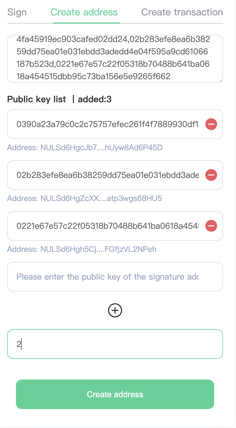Image resolution: width=236 pixels, height=428 pixels.
Task: Switch to the Sign tab
Action: coord(17,12)
